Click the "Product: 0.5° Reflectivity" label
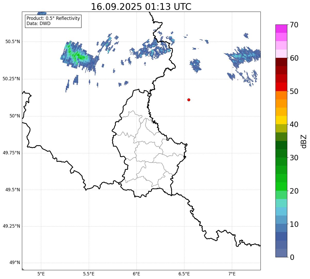The image size is (310, 279). point(53,19)
